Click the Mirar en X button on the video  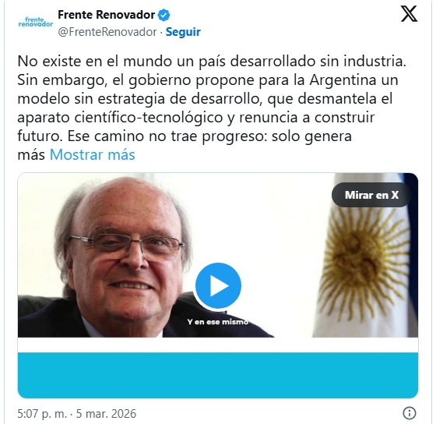[371, 195]
